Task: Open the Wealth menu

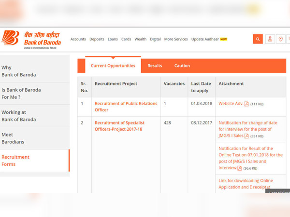Action: coord(140,39)
